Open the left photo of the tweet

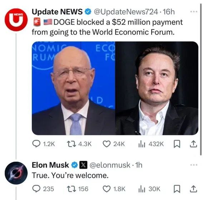coord(73,88)
